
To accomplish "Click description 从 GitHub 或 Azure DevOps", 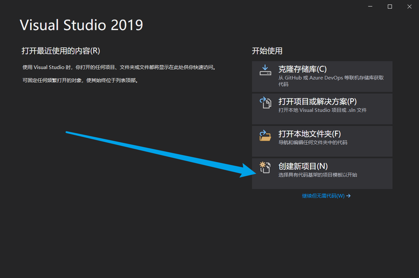I will click(x=331, y=81).
